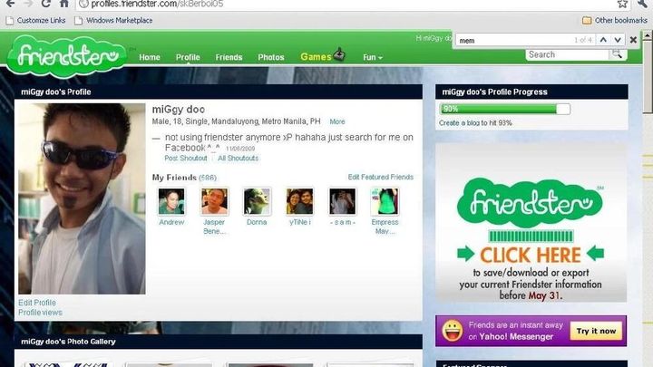
Task: Click the 90% profile progress bar
Action: (x=505, y=109)
